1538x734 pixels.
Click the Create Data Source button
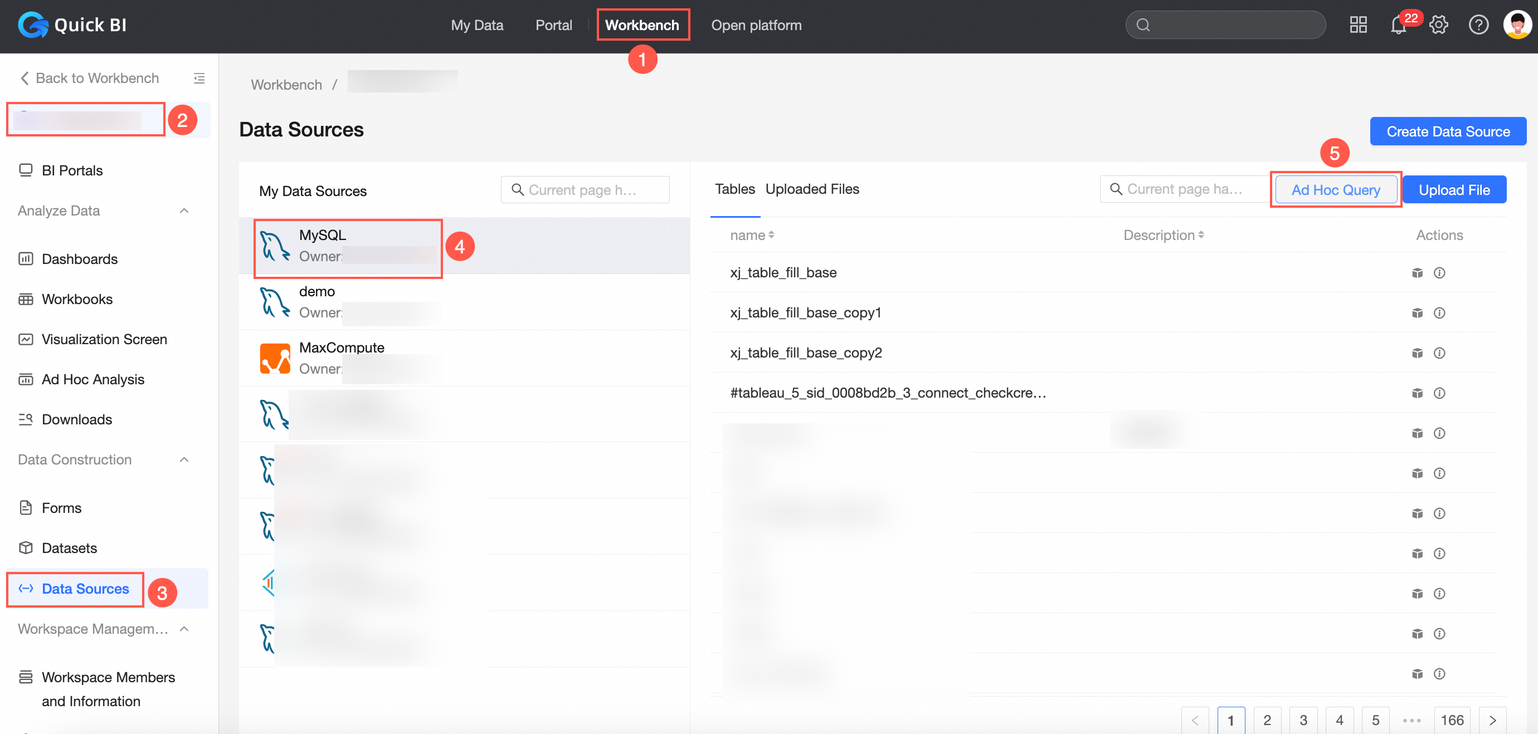tap(1448, 131)
